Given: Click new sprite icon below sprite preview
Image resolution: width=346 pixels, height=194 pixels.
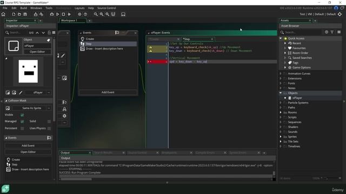Looking at the screenshot, I should tap(8, 93).
